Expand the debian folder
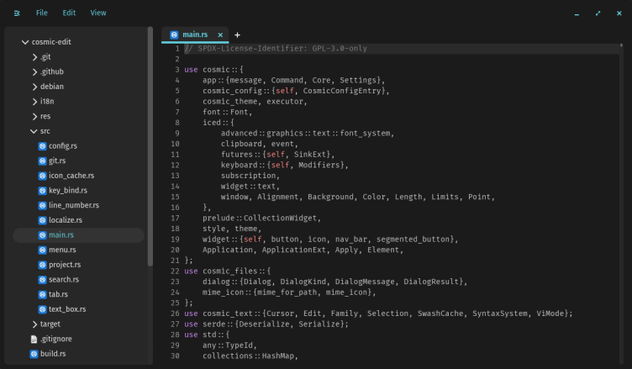 click(34, 87)
